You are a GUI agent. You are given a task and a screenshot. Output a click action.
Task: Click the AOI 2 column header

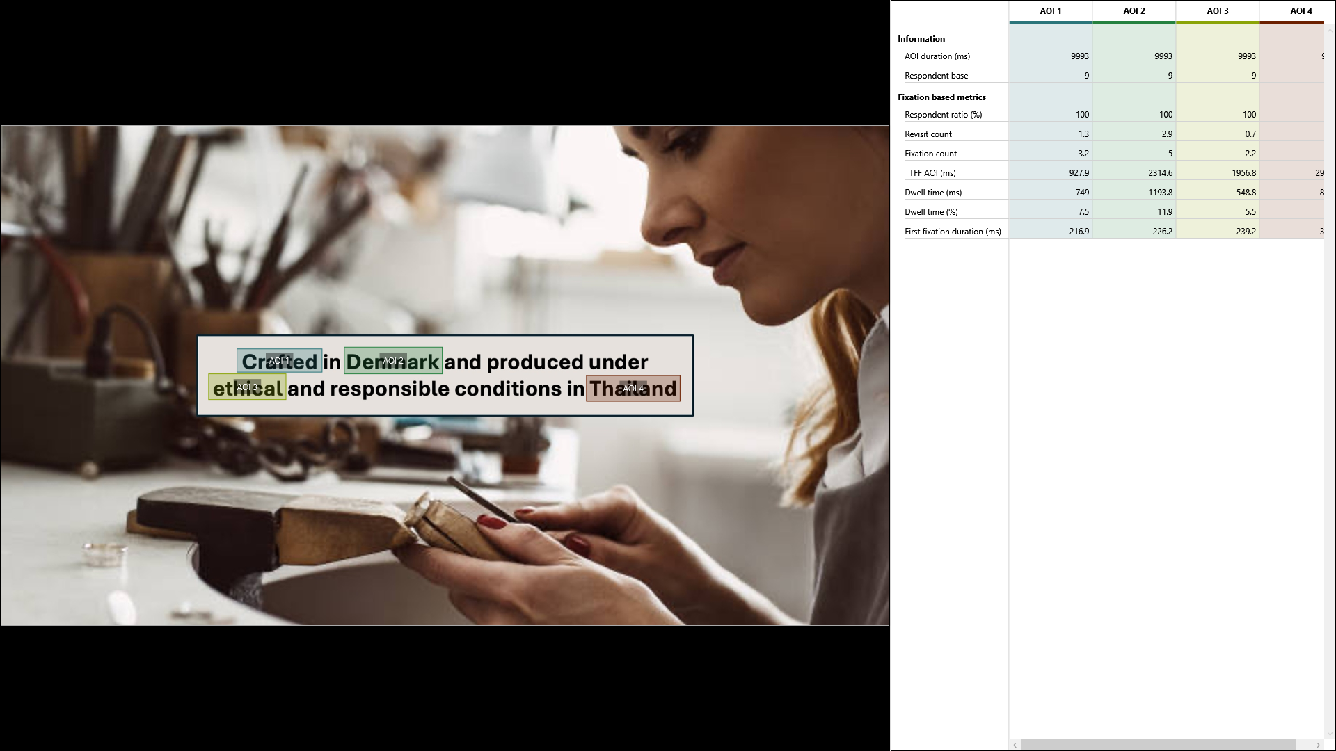tap(1134, 11)
